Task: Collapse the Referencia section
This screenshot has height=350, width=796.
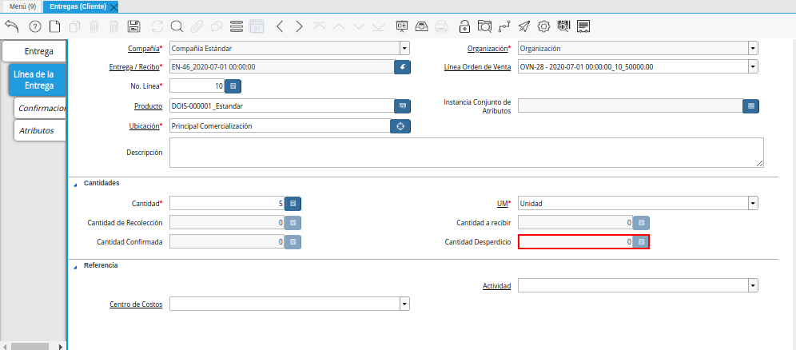Action: (x=76, y=268)
